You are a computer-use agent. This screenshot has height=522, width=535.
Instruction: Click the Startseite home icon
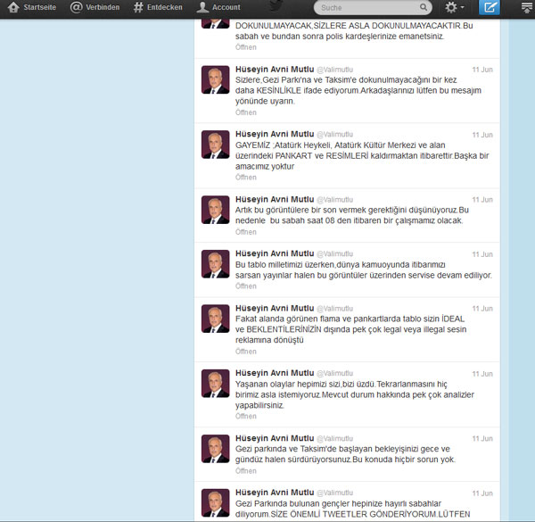point(13,7)
